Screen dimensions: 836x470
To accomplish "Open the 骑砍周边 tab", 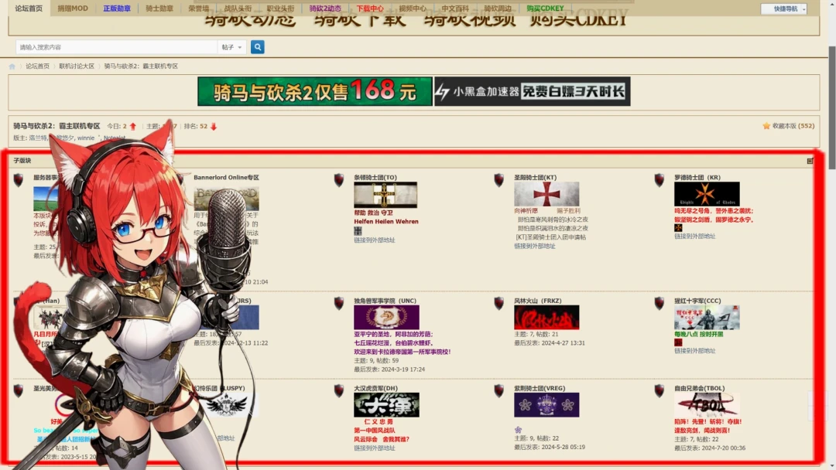I will click(498, 8).
